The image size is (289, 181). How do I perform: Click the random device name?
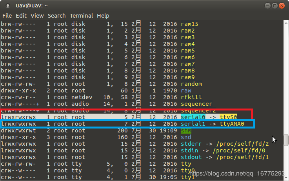pyautogui.click(x=191, y=84)
